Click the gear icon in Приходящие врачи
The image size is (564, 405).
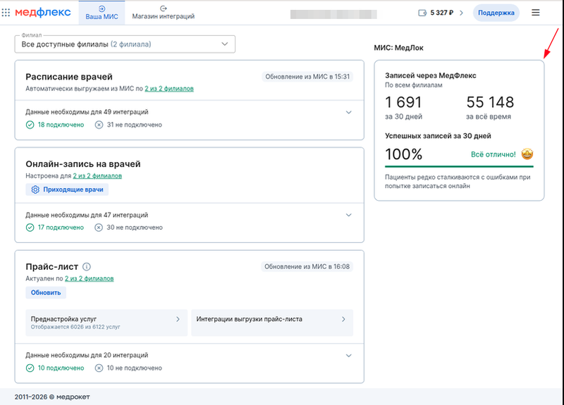[35, 189]
